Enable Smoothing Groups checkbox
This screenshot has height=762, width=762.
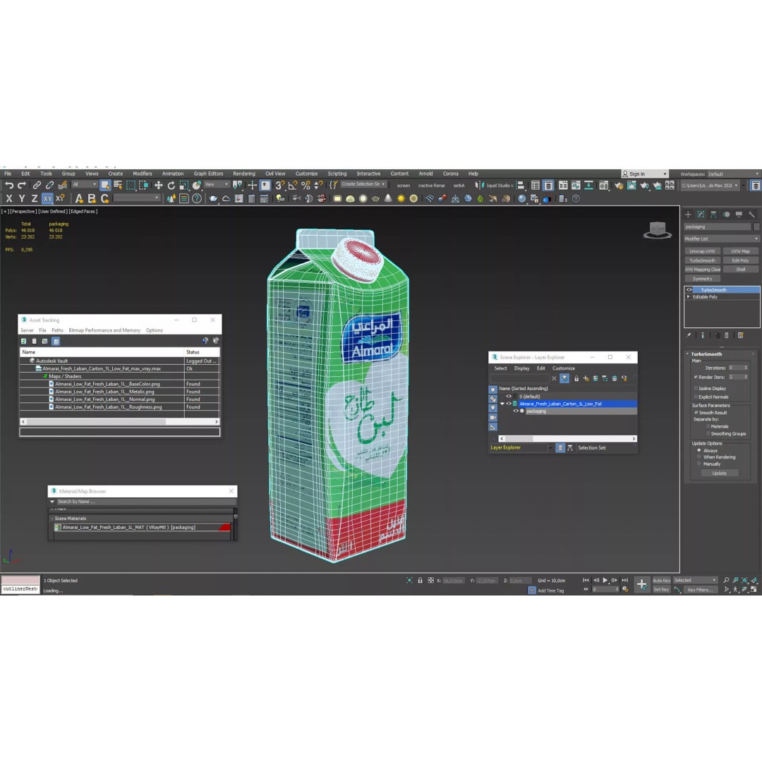708,433
